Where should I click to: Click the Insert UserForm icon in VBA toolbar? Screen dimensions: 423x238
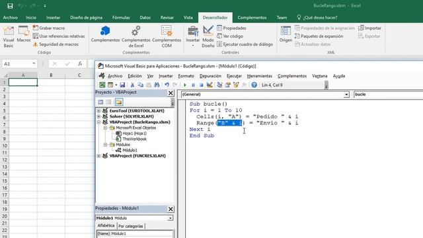coord(110,85)
